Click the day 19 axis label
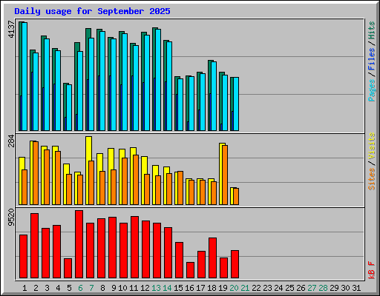The width and height of the screenshot is (380, 296). click(223, 288)
